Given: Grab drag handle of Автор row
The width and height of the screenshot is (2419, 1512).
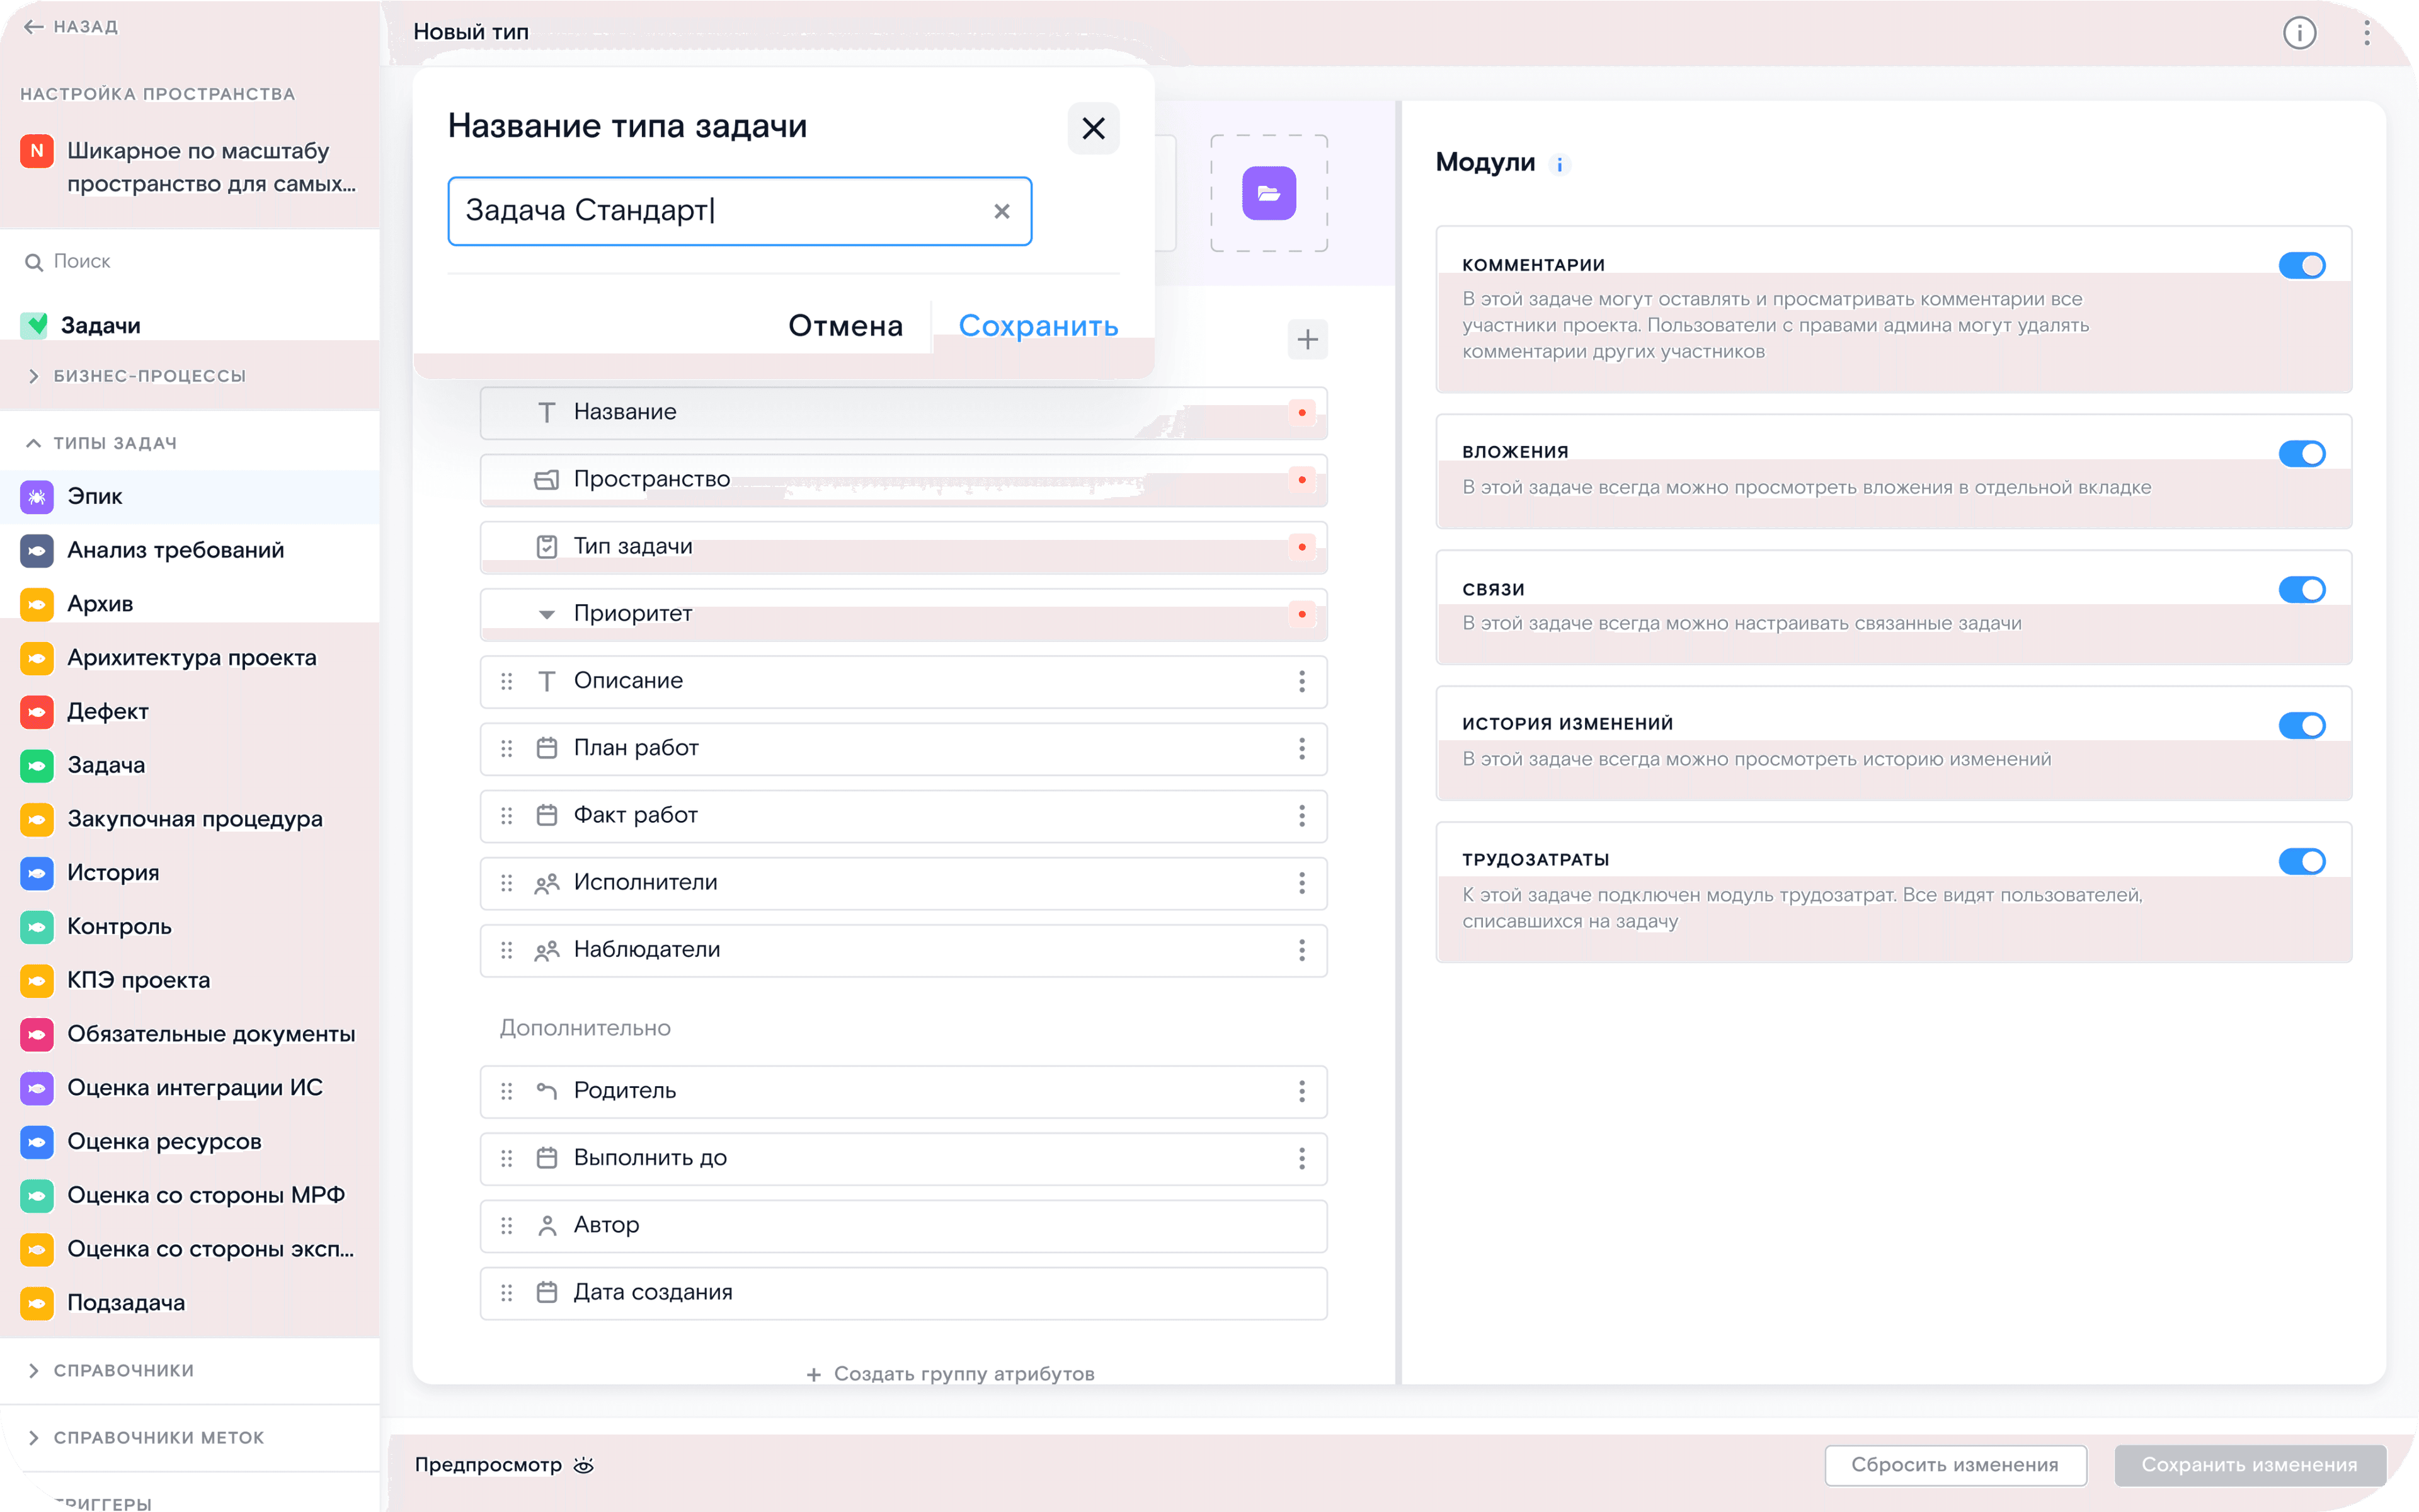Looking at the screenshot, I should pos(506,1225).
